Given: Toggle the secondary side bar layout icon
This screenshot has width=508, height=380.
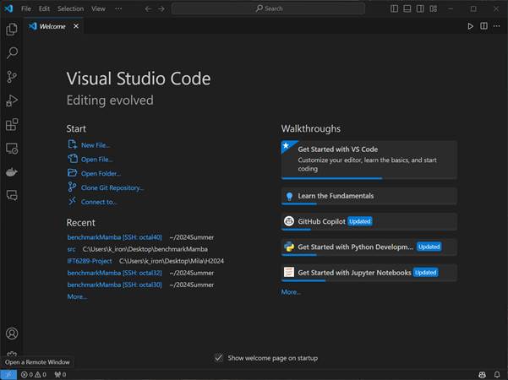Looking at the screenshot, I should coord(420,8).
